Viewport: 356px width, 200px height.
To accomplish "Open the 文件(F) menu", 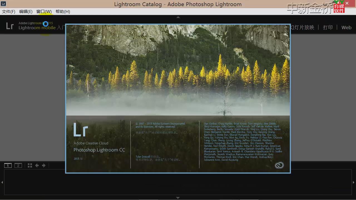I will pyautogui.click(x=9, y=12).
